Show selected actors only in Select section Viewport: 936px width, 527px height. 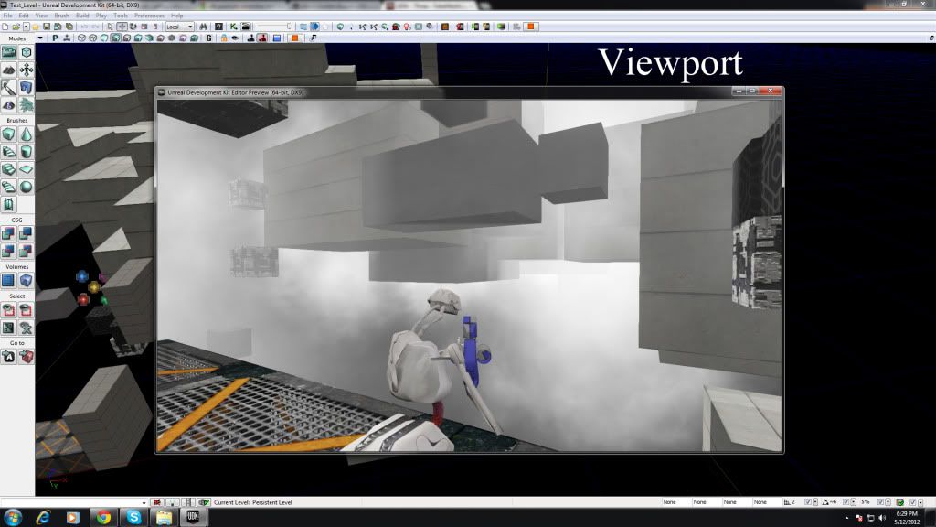pos(8,310)
